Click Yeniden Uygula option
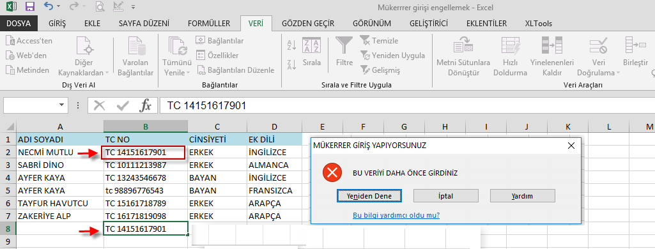Screen dimensions: 655x249 [392, 55]
